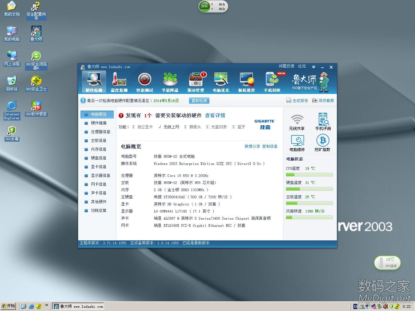Select 电脑概览 in the sidebar
The width and height of the screenshot is (415, 311).
97,114
